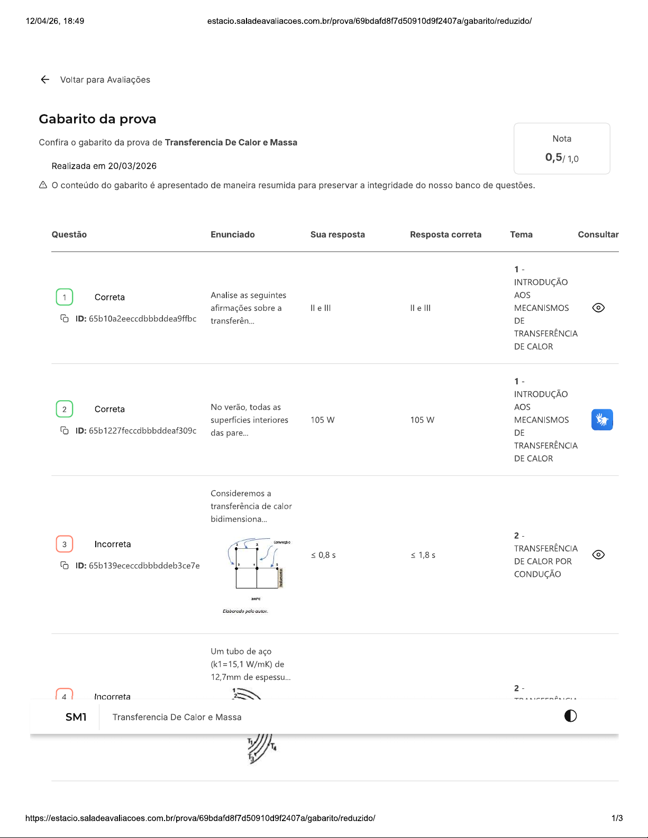Toggle dark contrast mode in bottom bar
Image resolution: width=648 pixels, height=838 pixels.
[x=570, y=716]
